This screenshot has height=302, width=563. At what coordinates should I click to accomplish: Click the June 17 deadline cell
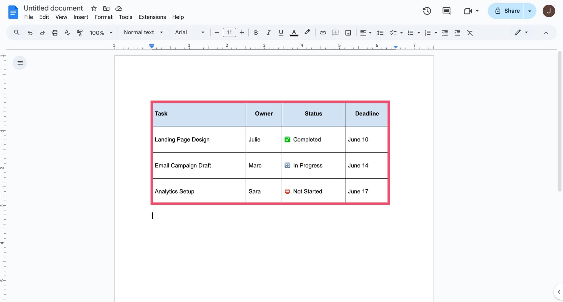click(x=366, y=191)
